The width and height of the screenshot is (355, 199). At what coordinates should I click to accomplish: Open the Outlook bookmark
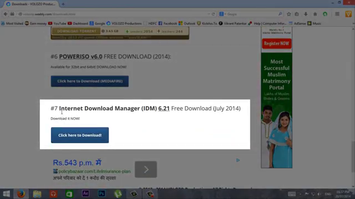tap(187, 23)
